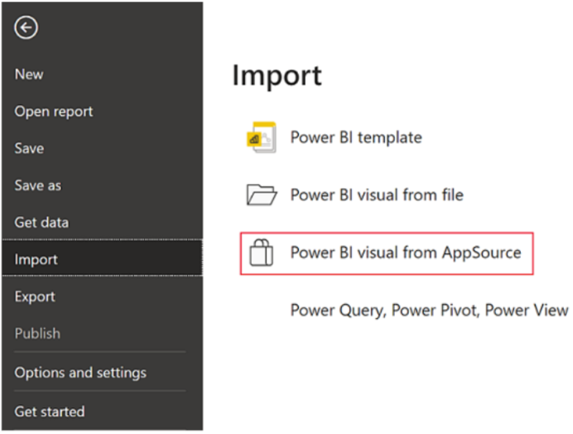Open the Save as option

pyautogui.click(x=38, y=186)
